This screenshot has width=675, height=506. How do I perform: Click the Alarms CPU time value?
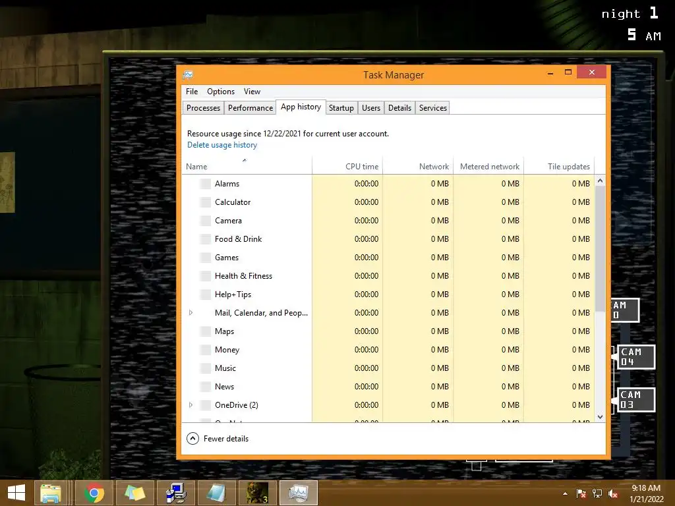coord(367,184)
